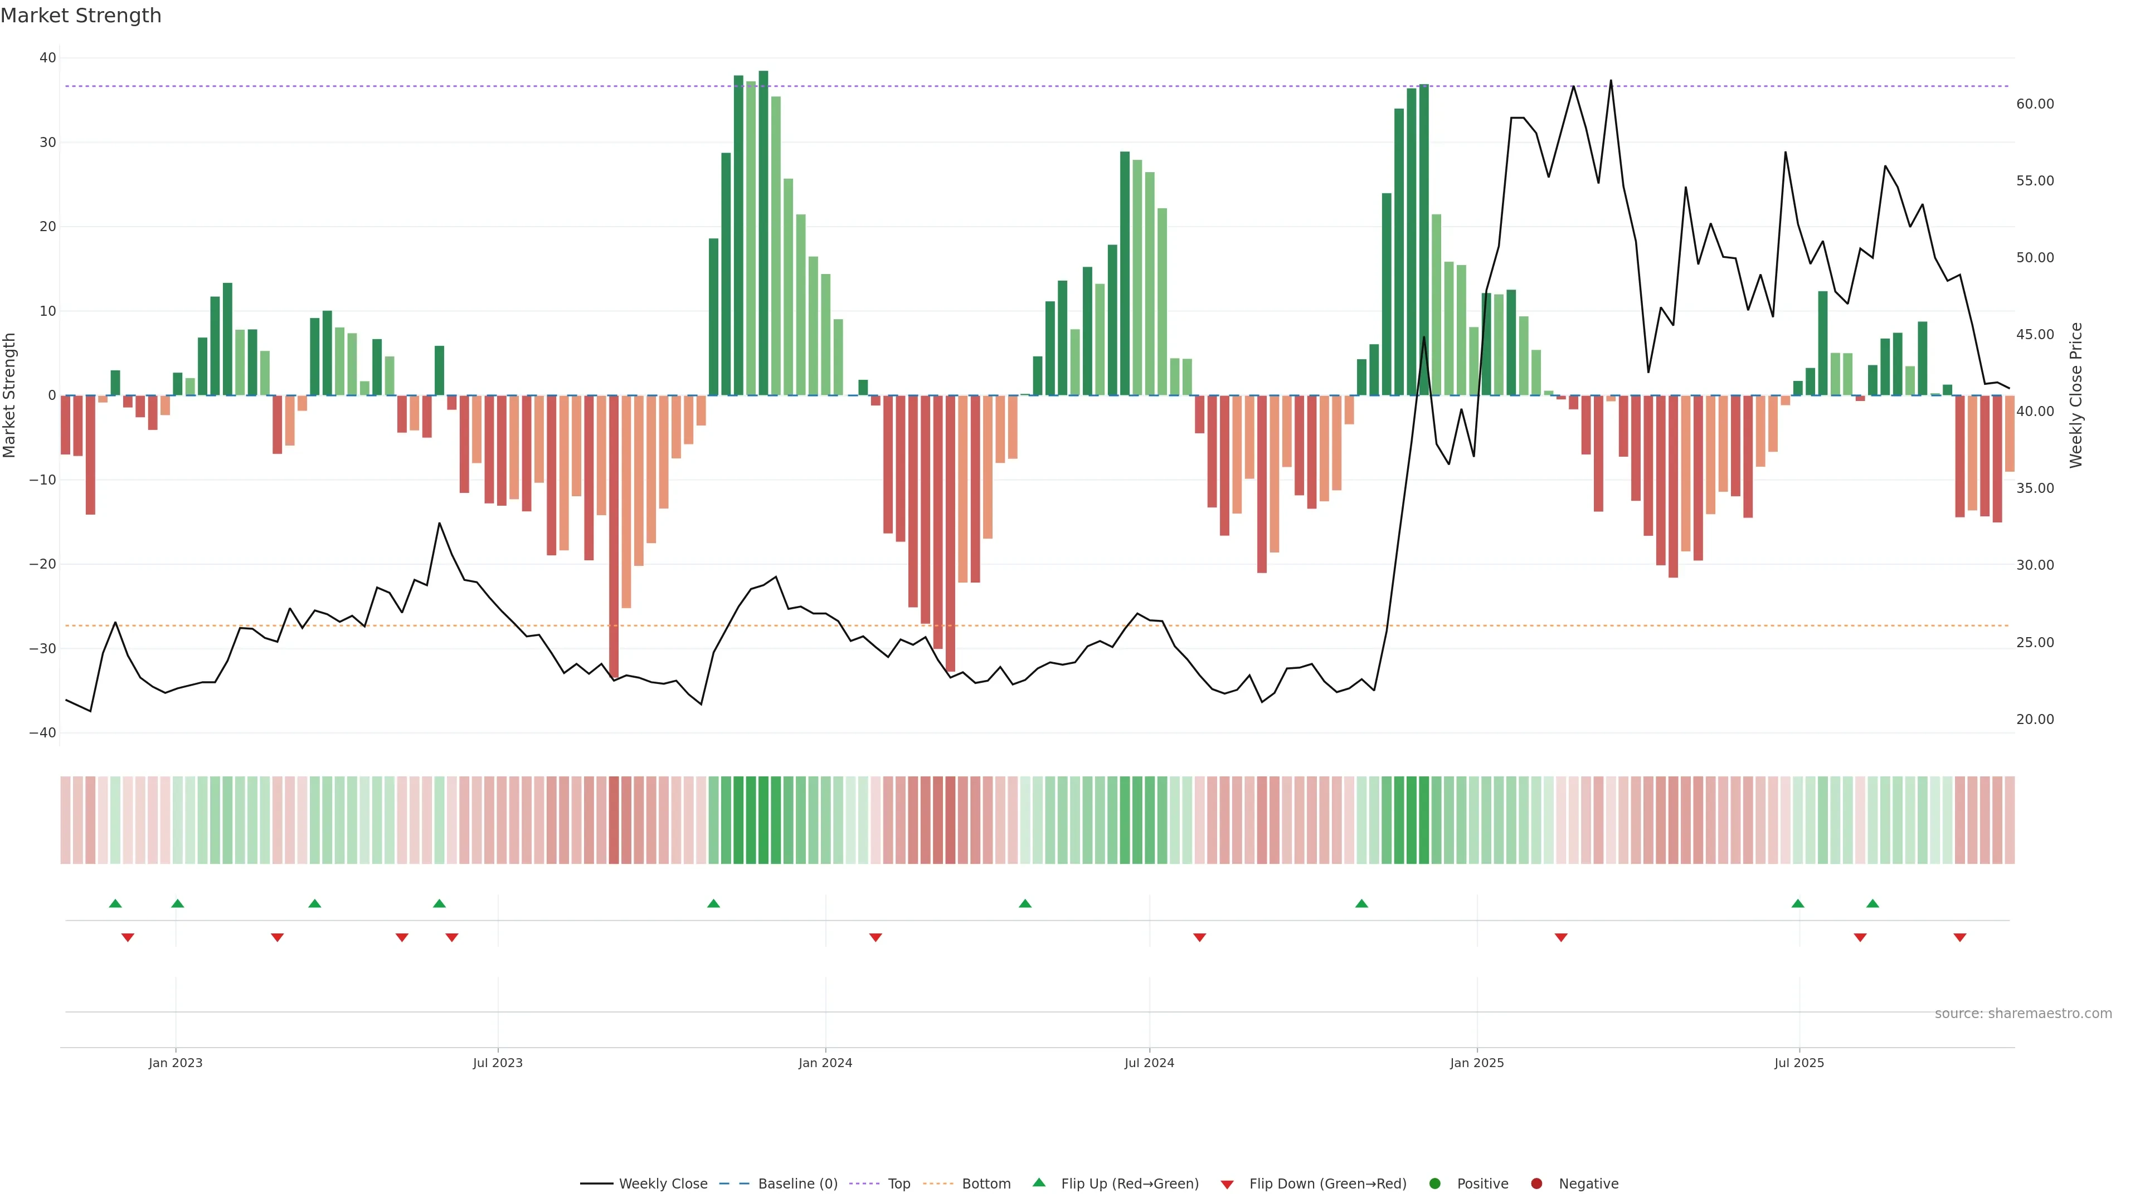
Task: Click the last red flip-down triangle marker
Action: 1960,937
